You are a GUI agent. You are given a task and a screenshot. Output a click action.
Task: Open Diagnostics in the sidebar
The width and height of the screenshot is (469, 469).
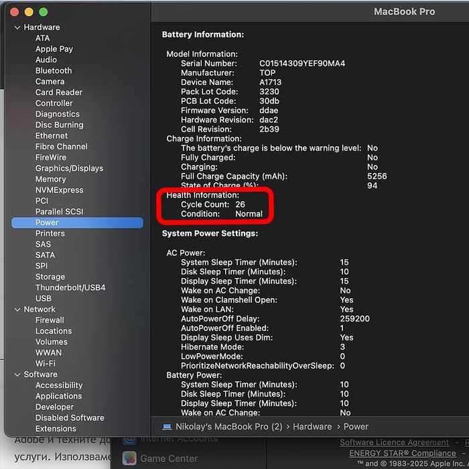point(58,115)
